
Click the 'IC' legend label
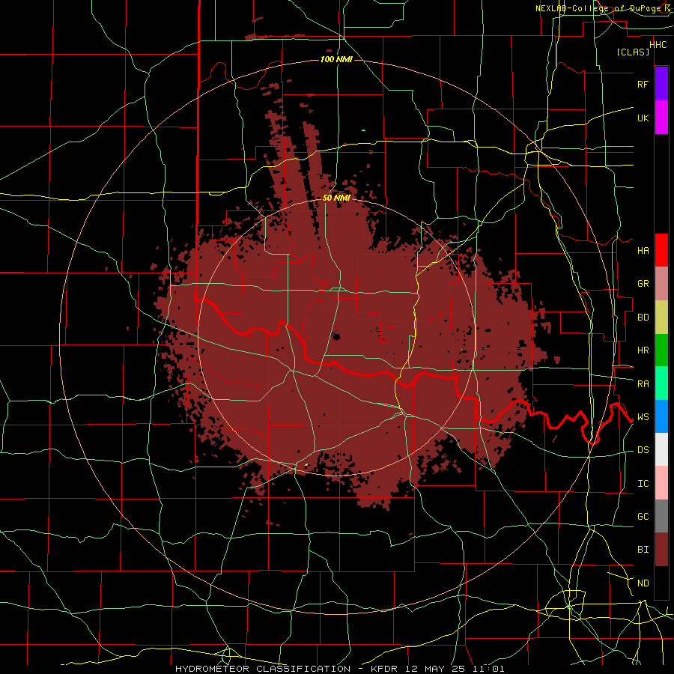point(643,483)
